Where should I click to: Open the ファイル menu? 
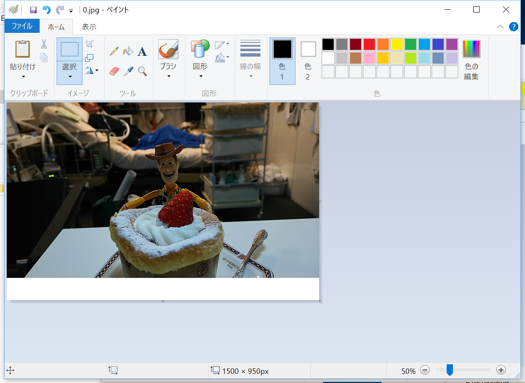click(22, 26)
